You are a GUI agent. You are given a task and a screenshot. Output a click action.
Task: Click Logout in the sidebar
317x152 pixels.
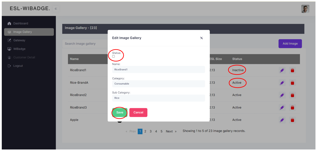click(18, 66)
